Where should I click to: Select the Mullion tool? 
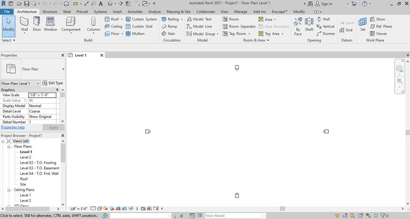135,34
